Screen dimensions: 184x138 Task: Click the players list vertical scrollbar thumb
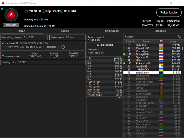182,48
